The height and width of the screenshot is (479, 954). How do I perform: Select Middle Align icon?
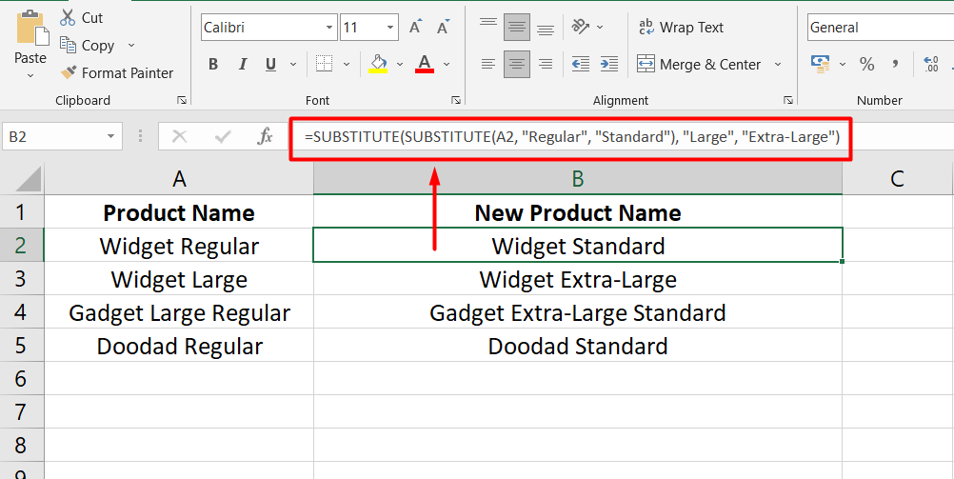[x=517, y=27]
